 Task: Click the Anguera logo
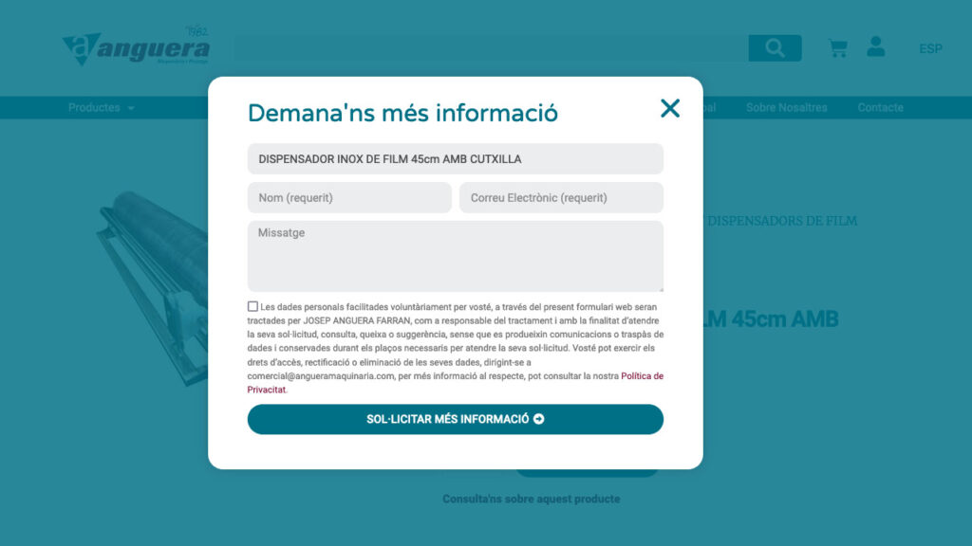click(137, 45)
